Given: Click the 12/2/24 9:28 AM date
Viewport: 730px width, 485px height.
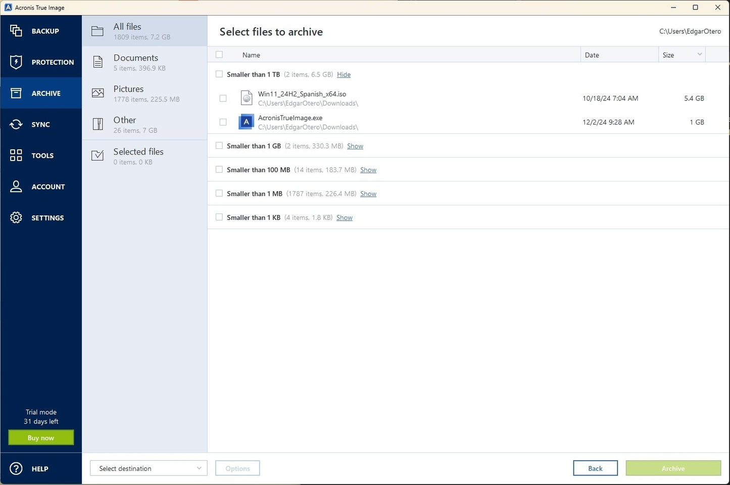Looking at the screenshot, I should point(608,122).
